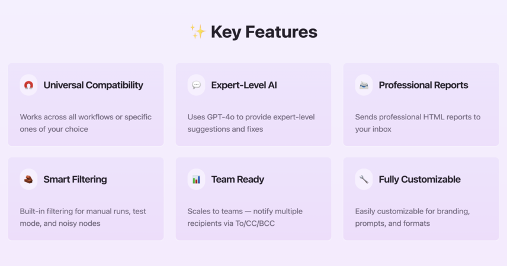Screen dimensions: 507x266
Task: Click the speech bubble icon beside Expert-Level AI
Action: coord(196,85)
